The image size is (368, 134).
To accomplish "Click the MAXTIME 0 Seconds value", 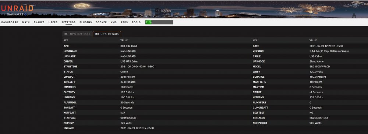I will pyautogui.click(x=316, y=87).
